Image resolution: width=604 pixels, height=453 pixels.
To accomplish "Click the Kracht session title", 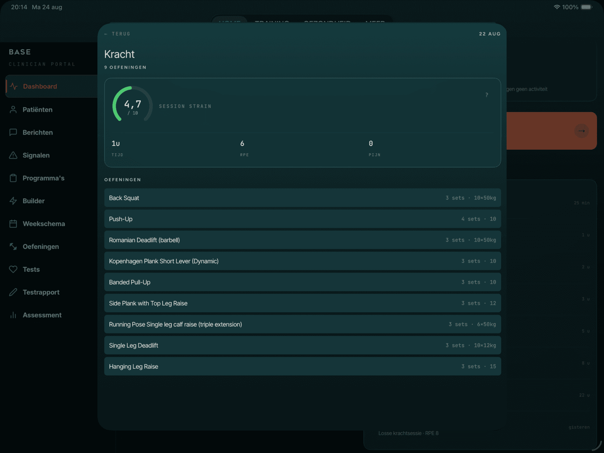I will click(119, 54).
